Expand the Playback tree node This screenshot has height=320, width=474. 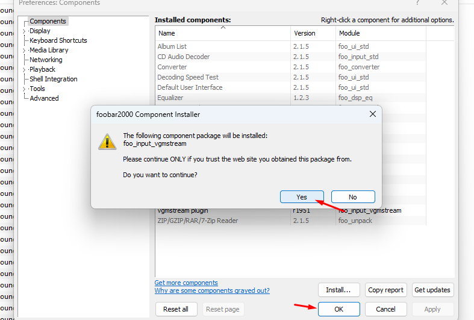24,69
